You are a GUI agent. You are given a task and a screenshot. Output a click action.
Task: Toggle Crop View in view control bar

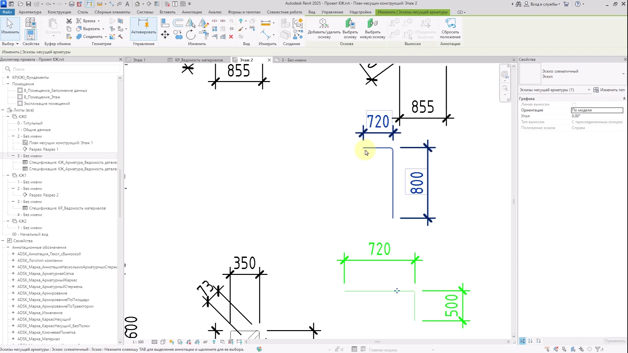click(x=188, y=342)
